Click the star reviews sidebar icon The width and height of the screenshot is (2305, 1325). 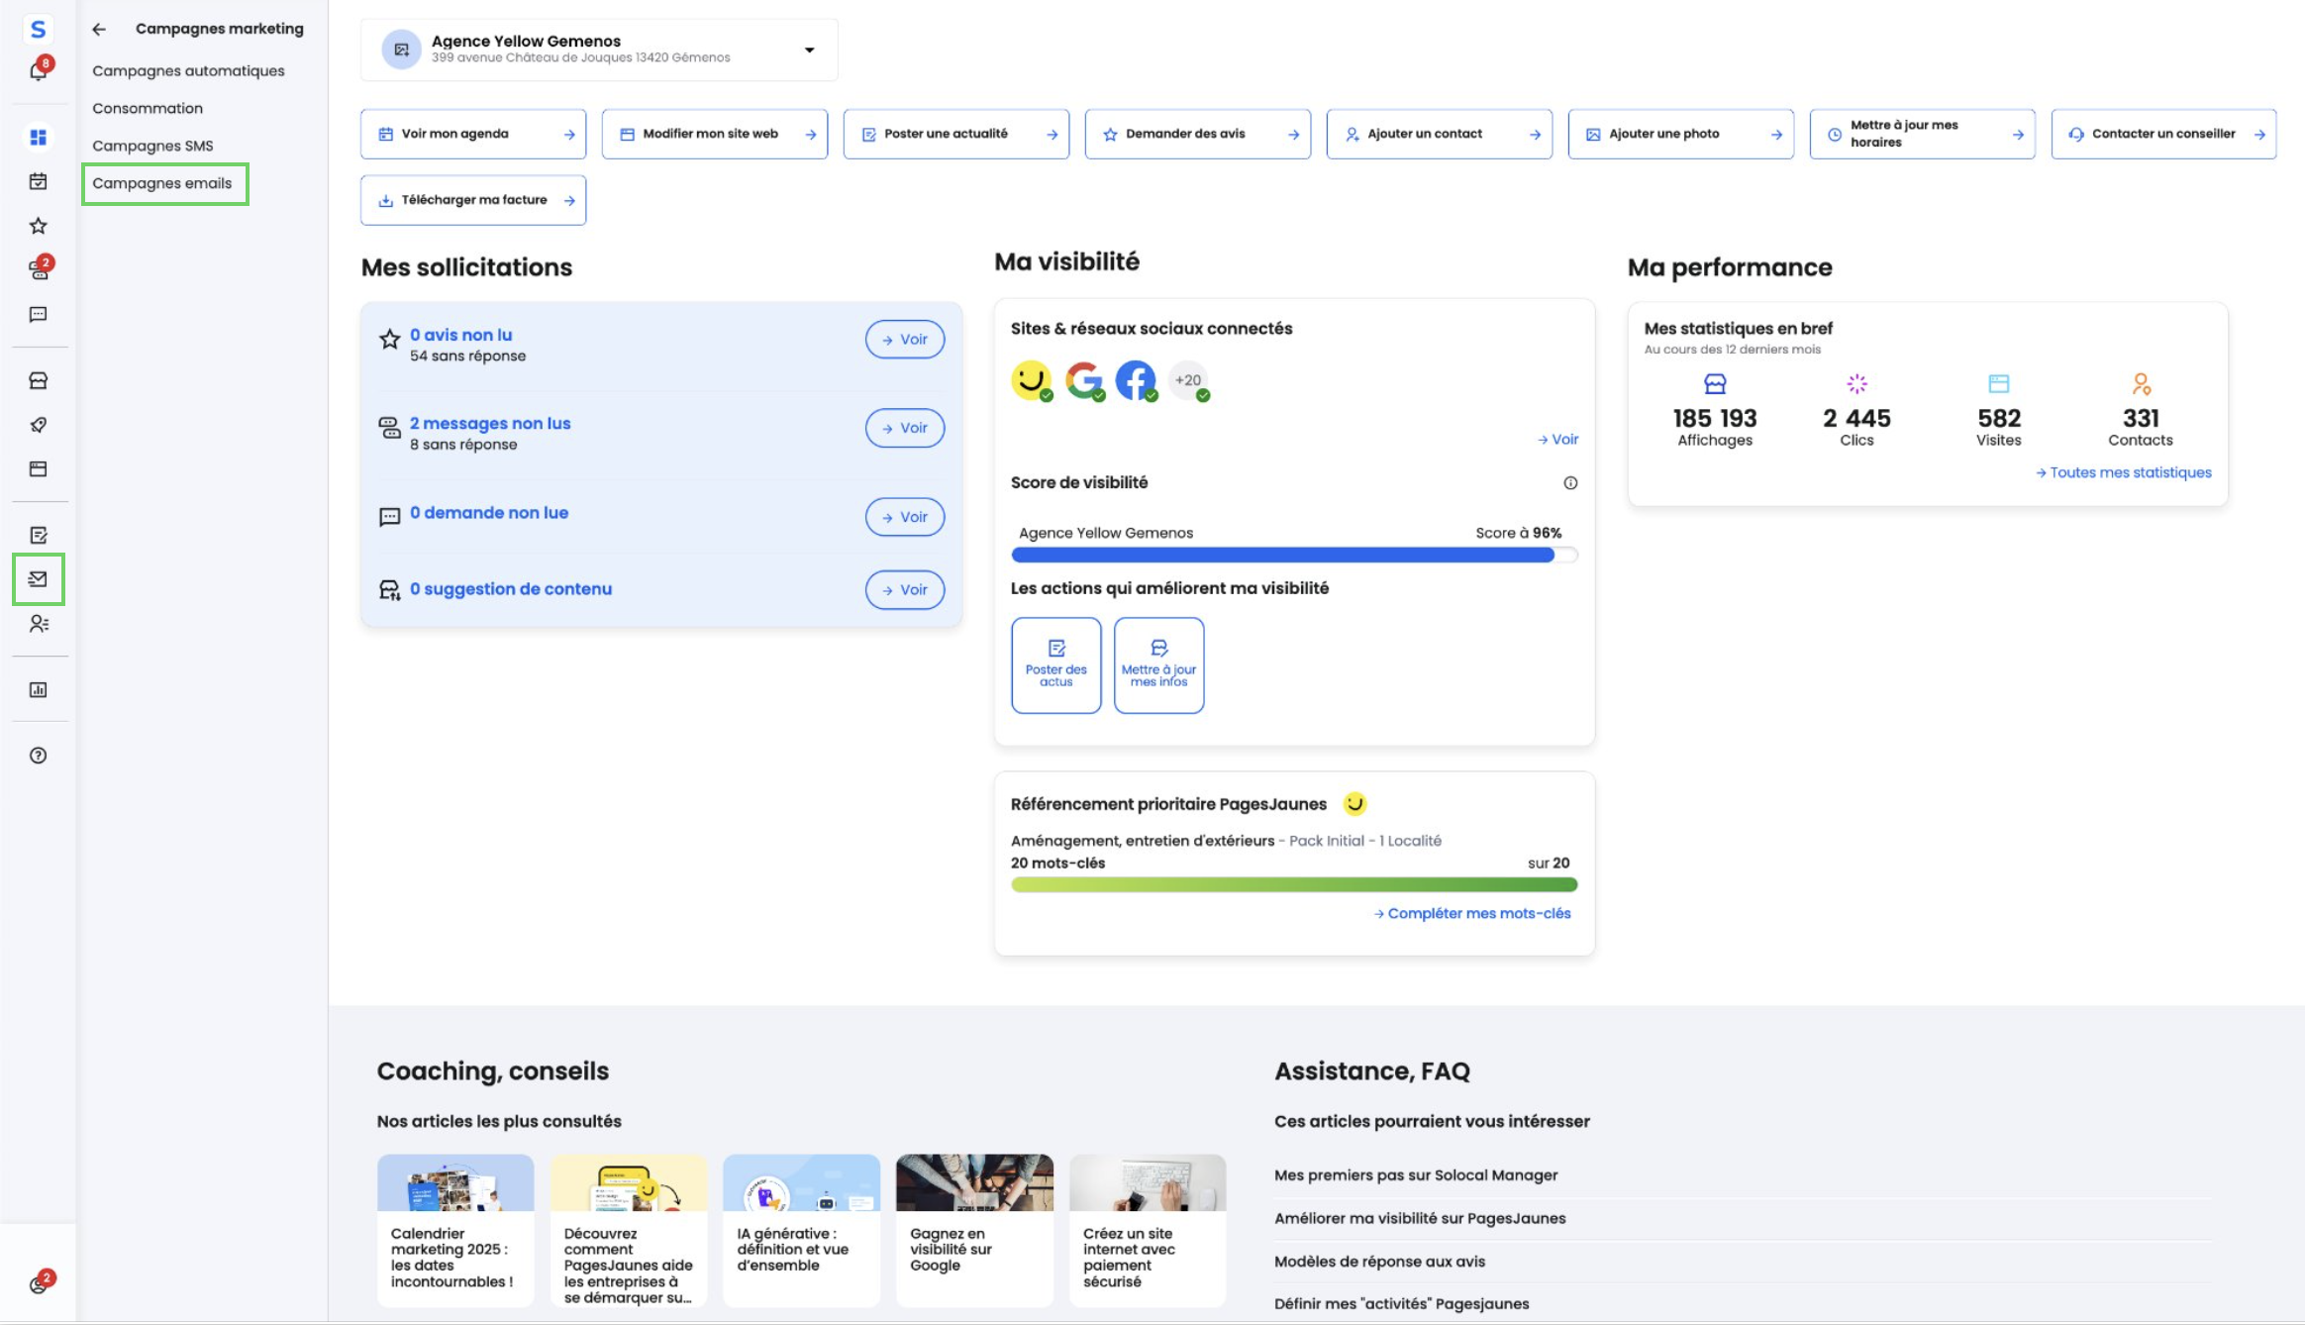pyautogui.click(x=38, y=226)
